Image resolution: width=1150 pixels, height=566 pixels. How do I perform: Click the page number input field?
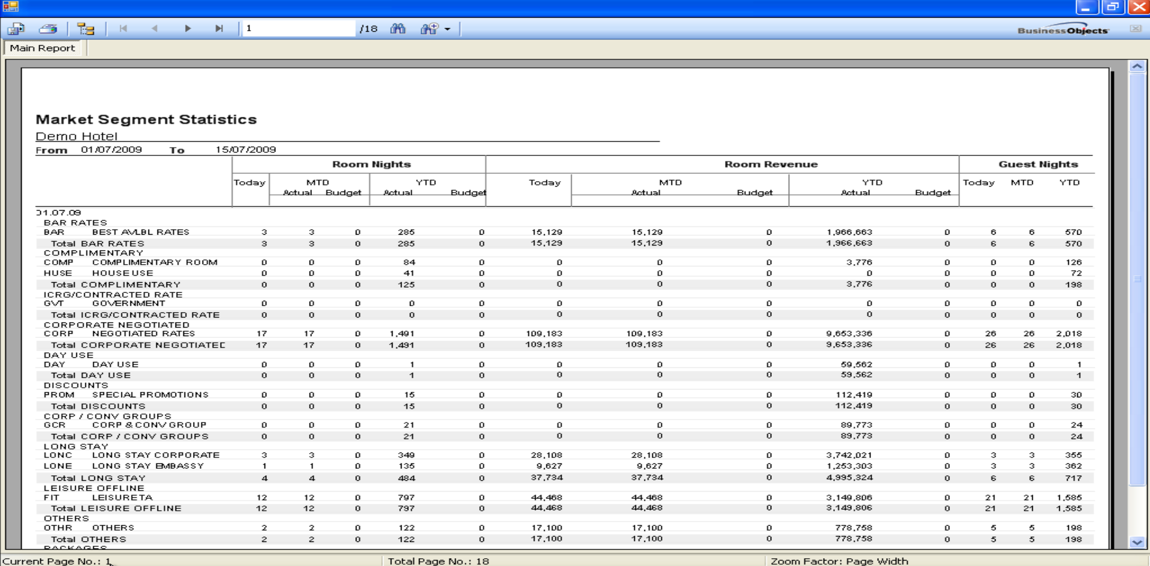(299, 28)
